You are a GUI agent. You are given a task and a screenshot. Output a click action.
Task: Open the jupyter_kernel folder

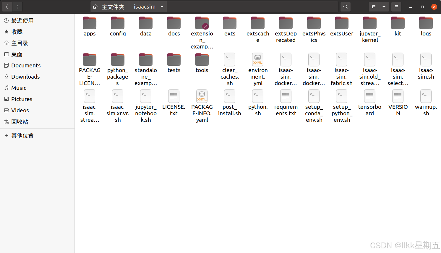pyautogui.click(x=370, y=30)
